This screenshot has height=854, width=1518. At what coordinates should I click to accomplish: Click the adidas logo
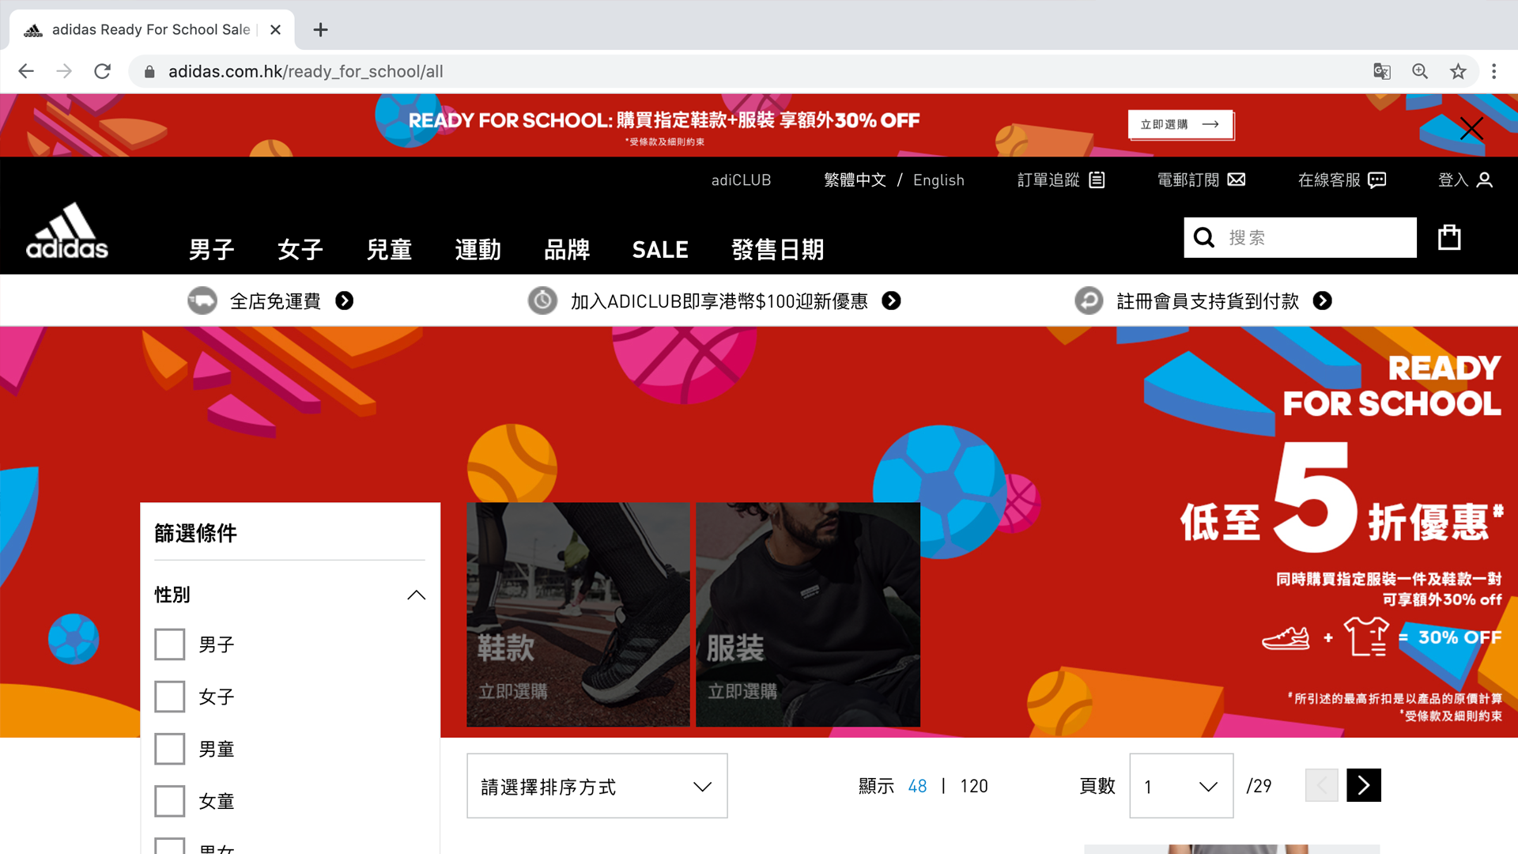click(67, 230)
